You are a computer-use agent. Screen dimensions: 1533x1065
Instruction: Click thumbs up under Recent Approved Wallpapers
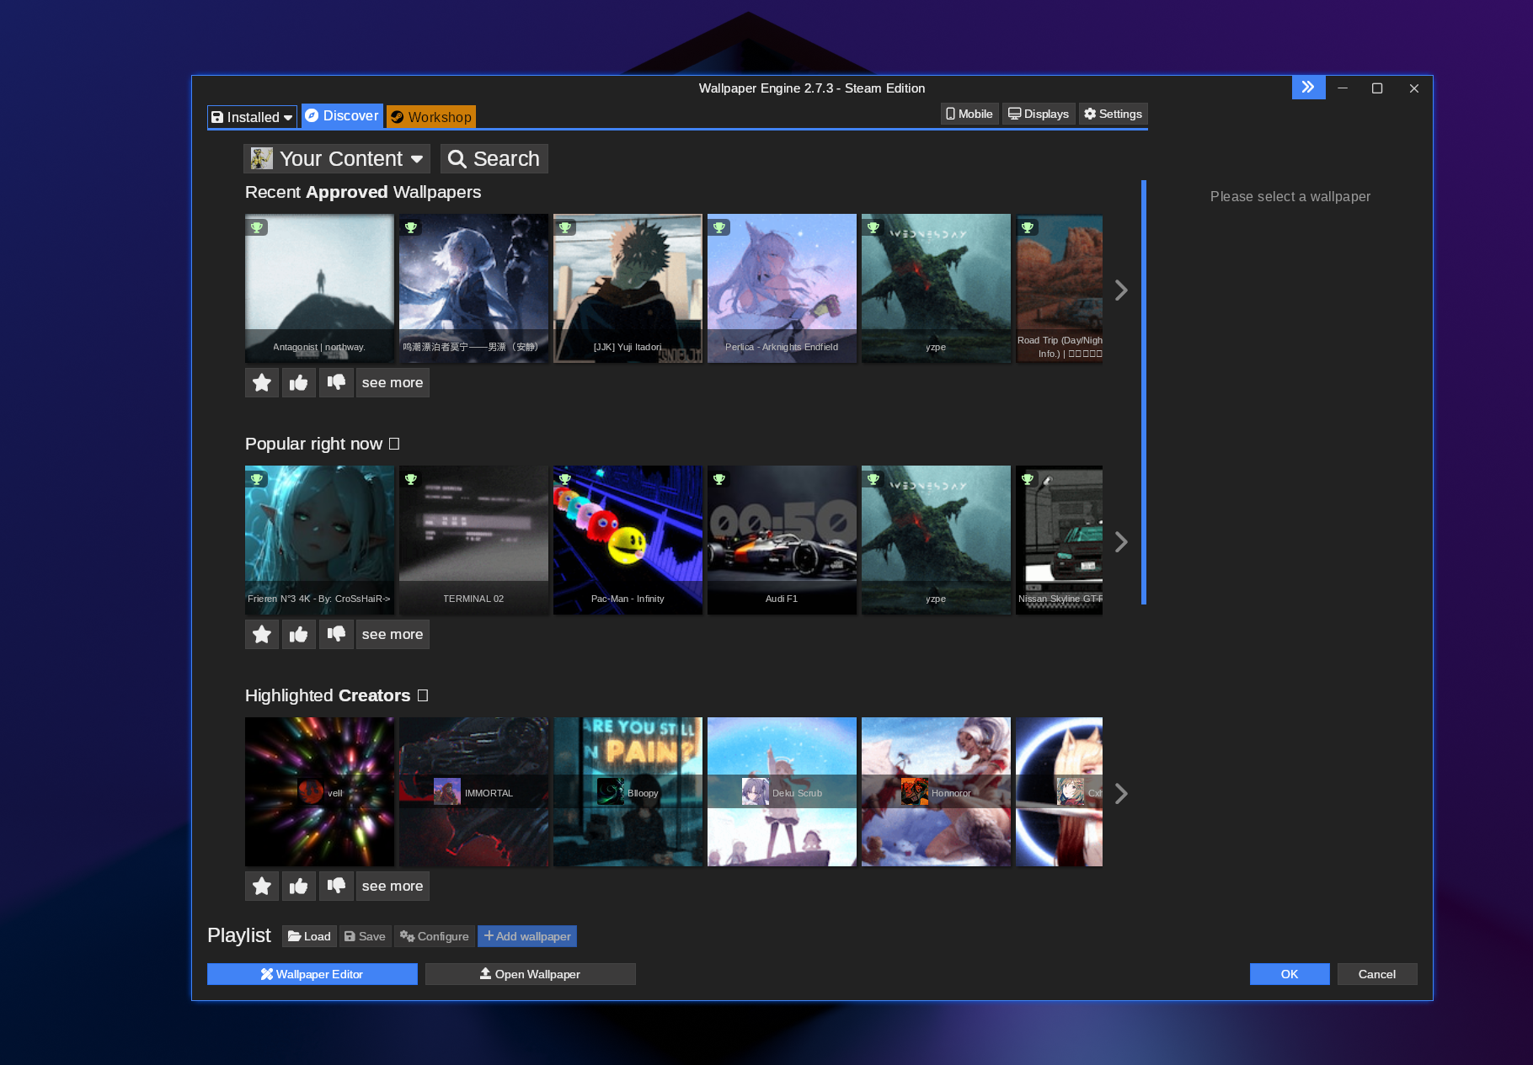(x=299, y=383)
